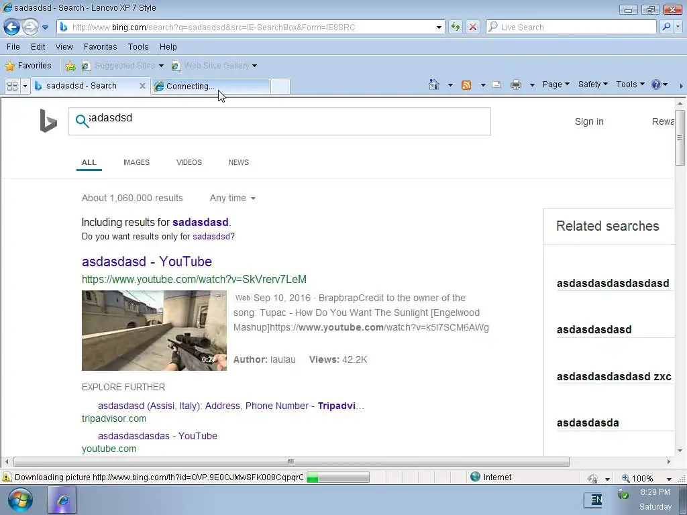Image resolution: width=687 pixels, height=515 pixels.
Task: Select the IMAGES results tab
Action: [x=136, y=162]
